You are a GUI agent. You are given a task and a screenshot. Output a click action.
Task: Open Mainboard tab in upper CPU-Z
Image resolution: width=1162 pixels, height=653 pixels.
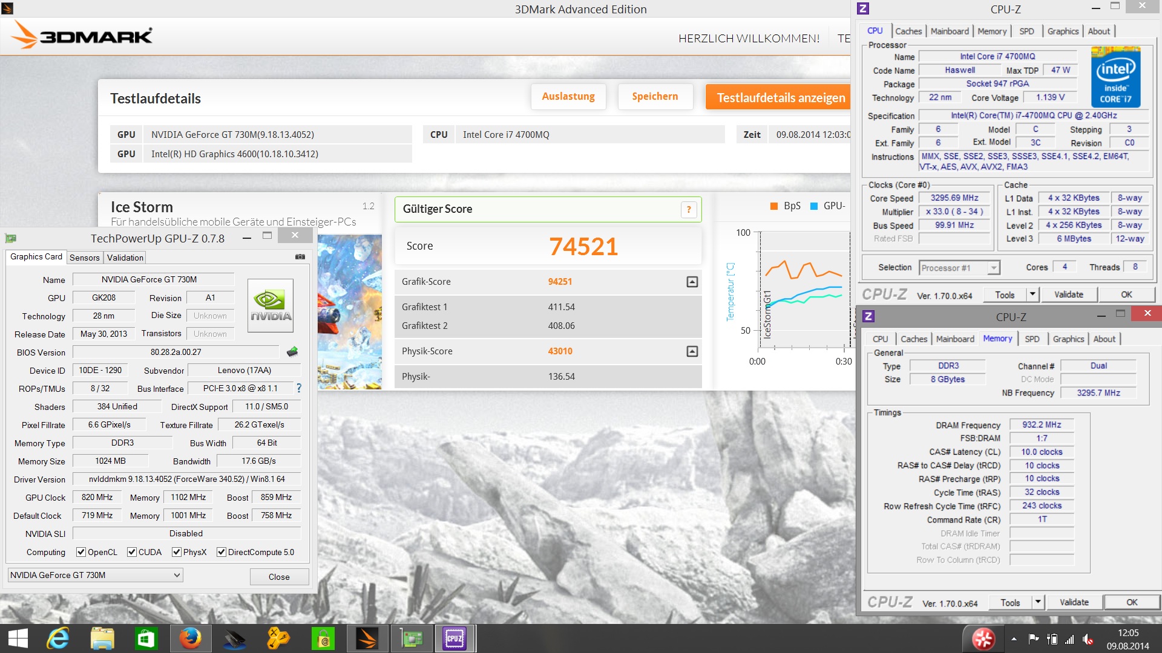click(950, 31)
